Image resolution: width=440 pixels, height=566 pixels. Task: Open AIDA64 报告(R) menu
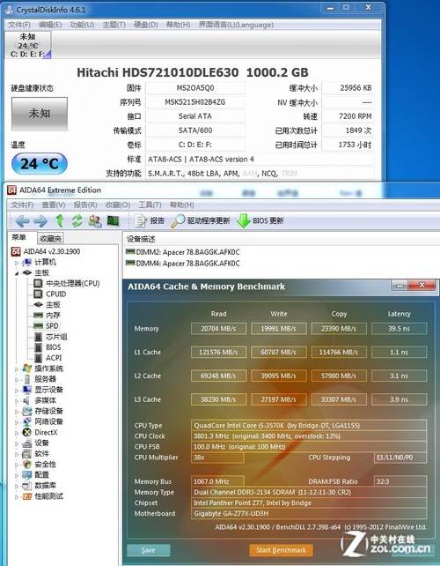85,205
